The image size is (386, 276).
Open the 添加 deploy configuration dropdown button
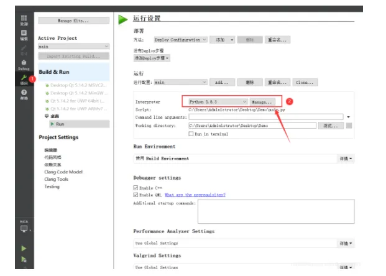(x=223, y=40)
